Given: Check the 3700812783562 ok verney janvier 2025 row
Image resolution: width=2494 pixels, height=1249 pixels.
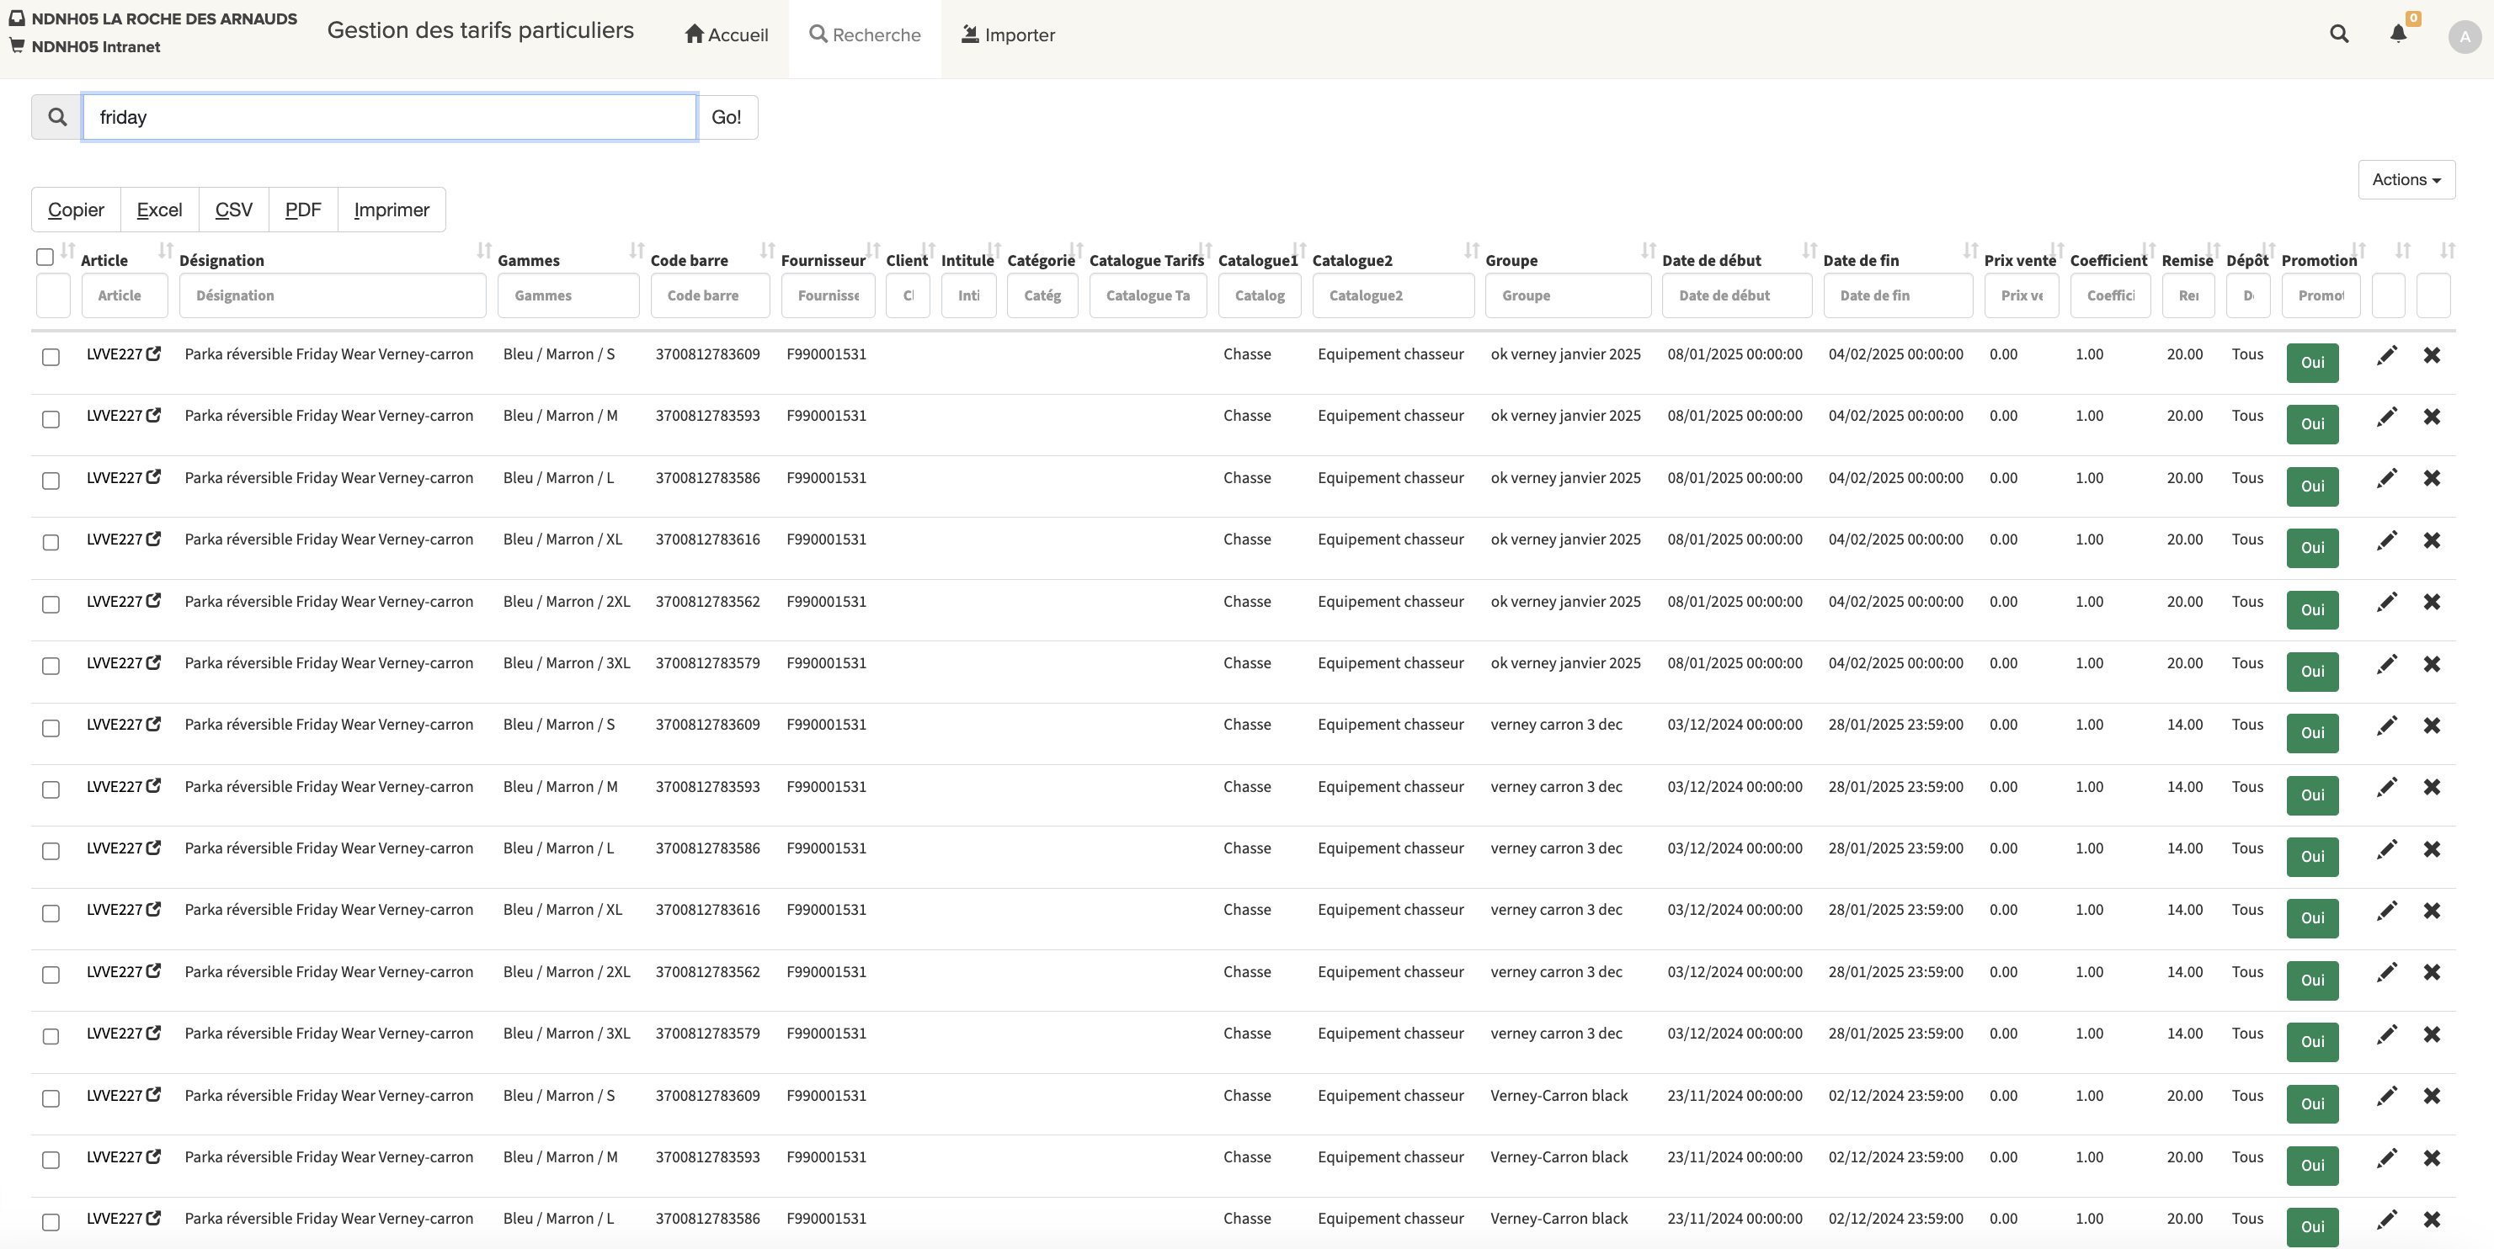Looking at the screenshot, I should coord(51,604).
